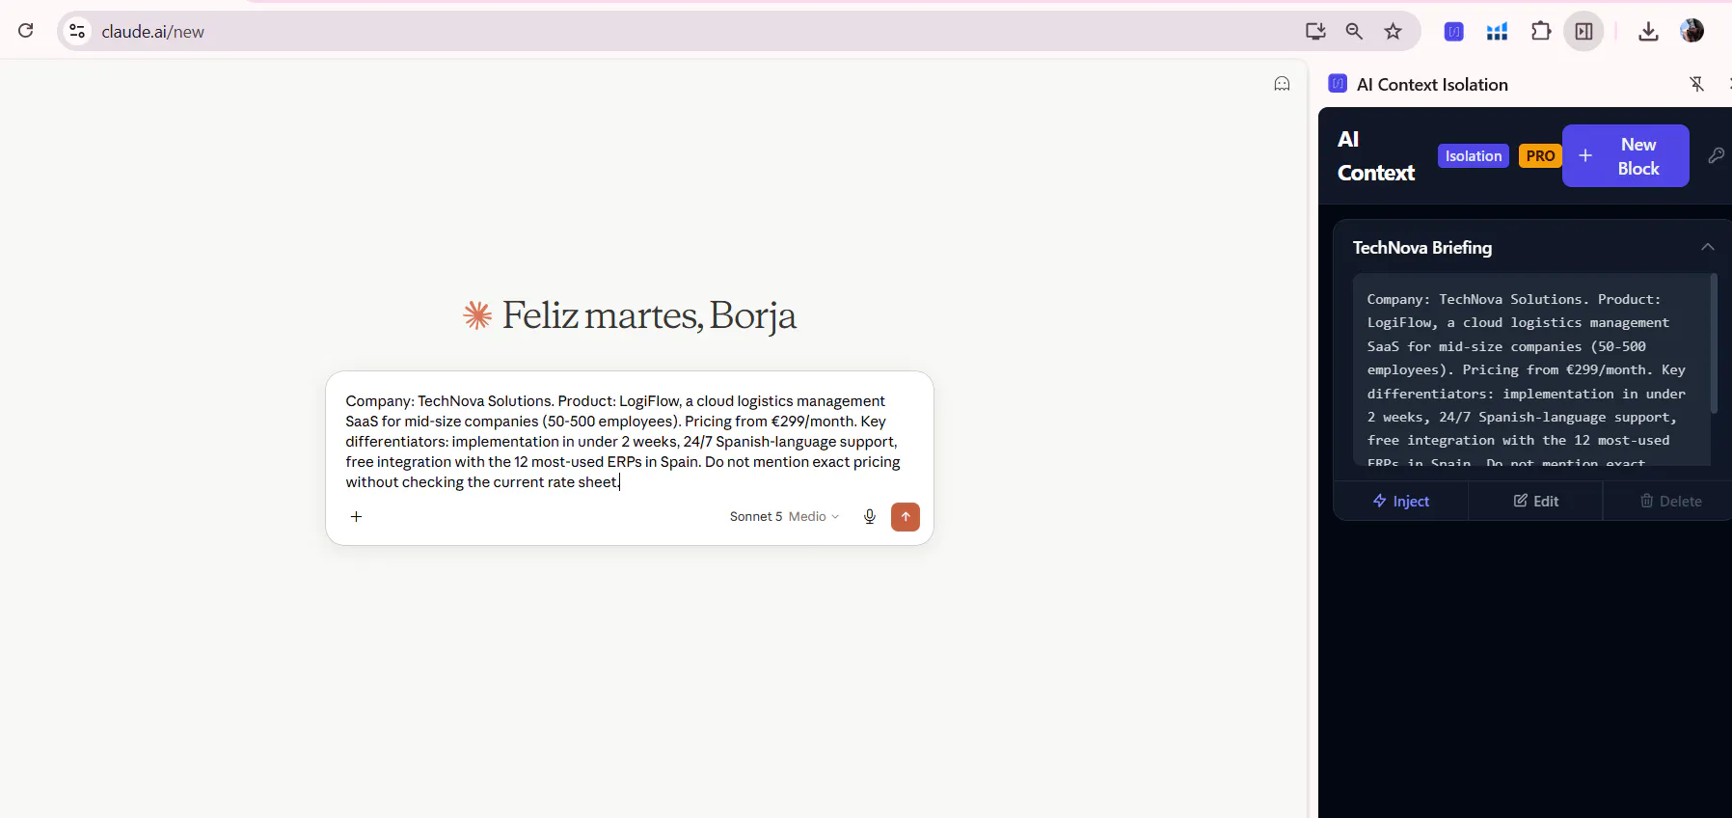Screen dimensions: 1732x818
Task: Click the Claude starburst logo
Action: [477, 314]
